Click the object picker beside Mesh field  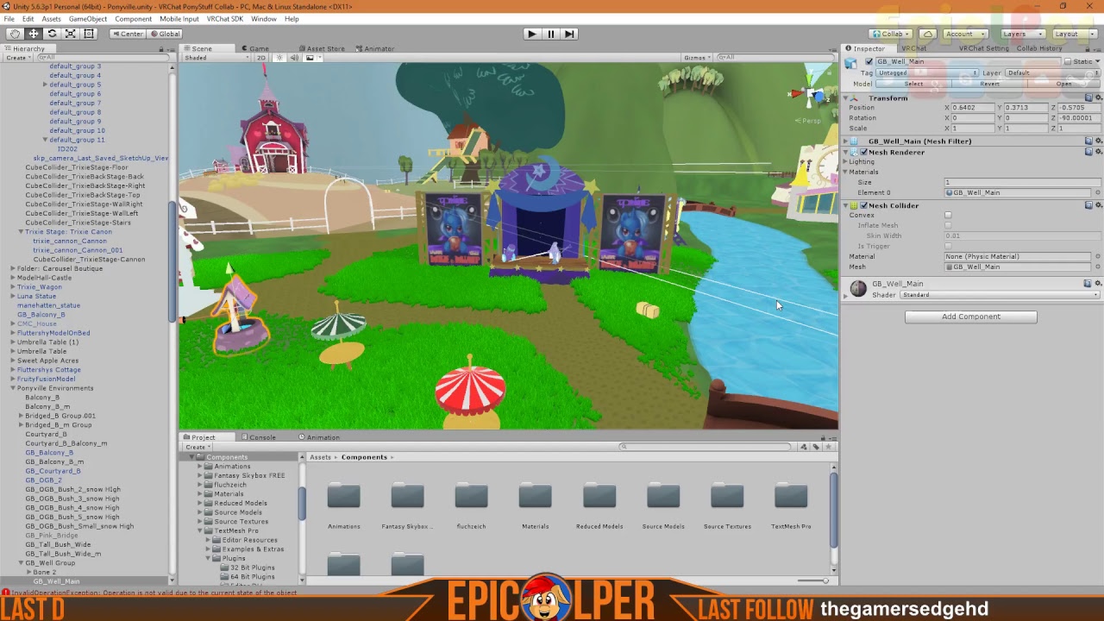[1098, 267]
